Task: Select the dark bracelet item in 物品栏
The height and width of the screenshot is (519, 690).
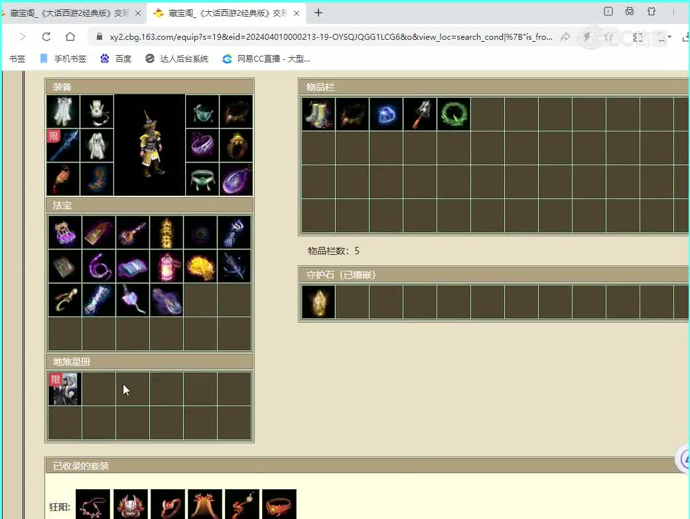Action: click(x=352, y=114)
